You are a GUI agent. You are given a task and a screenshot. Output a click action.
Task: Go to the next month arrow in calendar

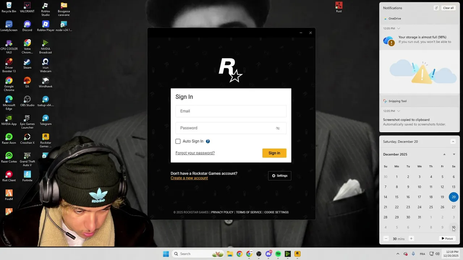pyautogui.click(x=454, y=154)
